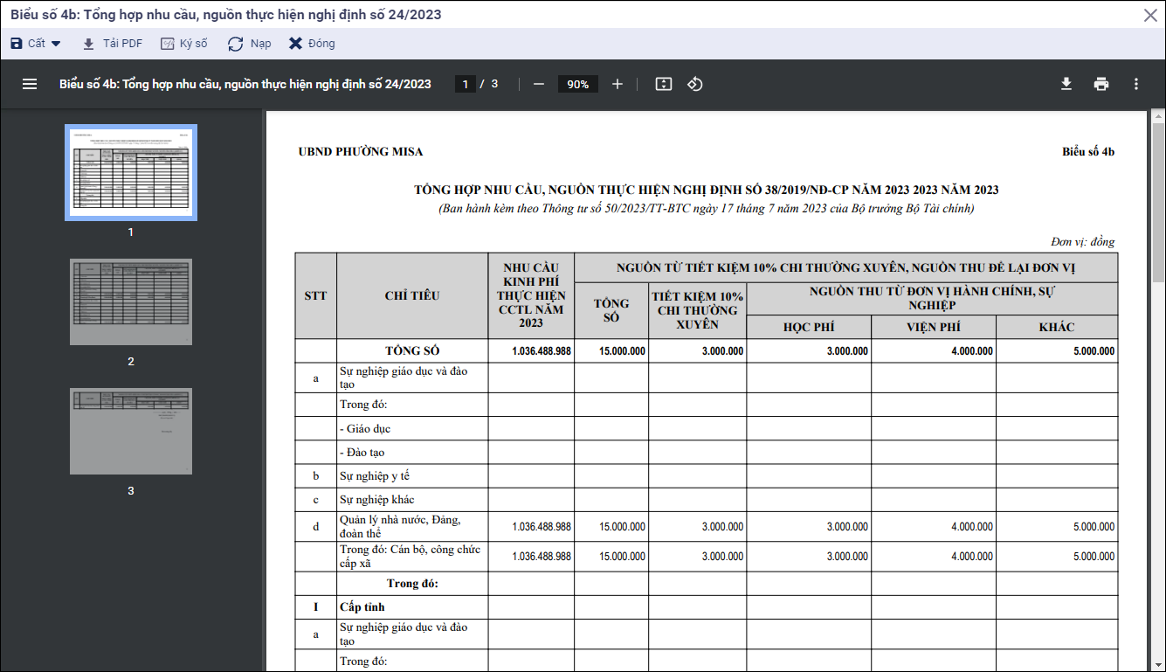1166x672 pixels.
Task: Click the PDF viewer download icon
Action: (1066, 84)
